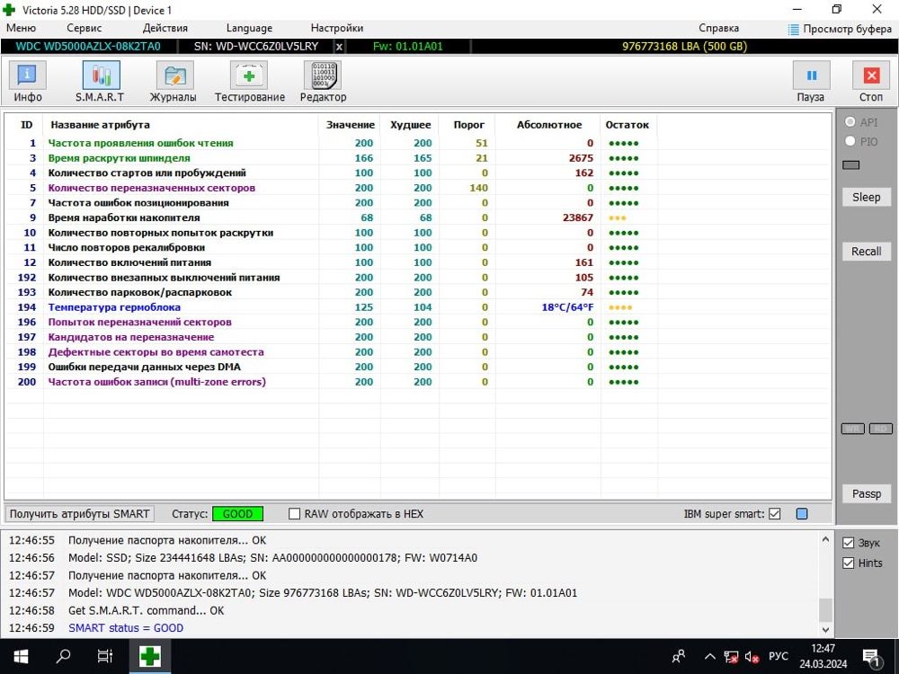
Task: Open the Сервис menu
Action: pyautogui.click(x=85, y=28)
